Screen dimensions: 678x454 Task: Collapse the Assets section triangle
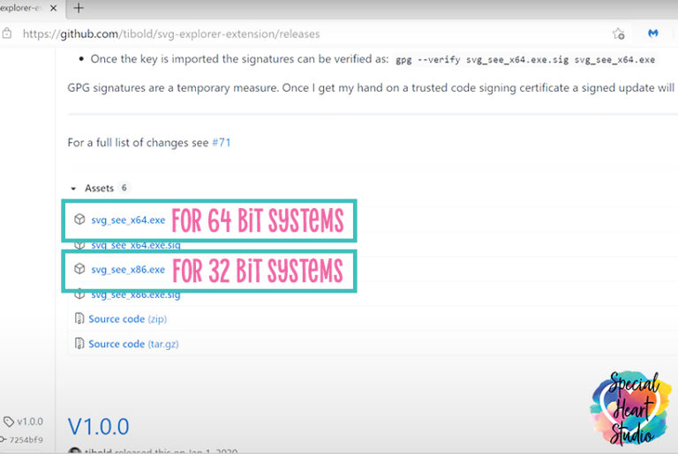pos(73,189)
